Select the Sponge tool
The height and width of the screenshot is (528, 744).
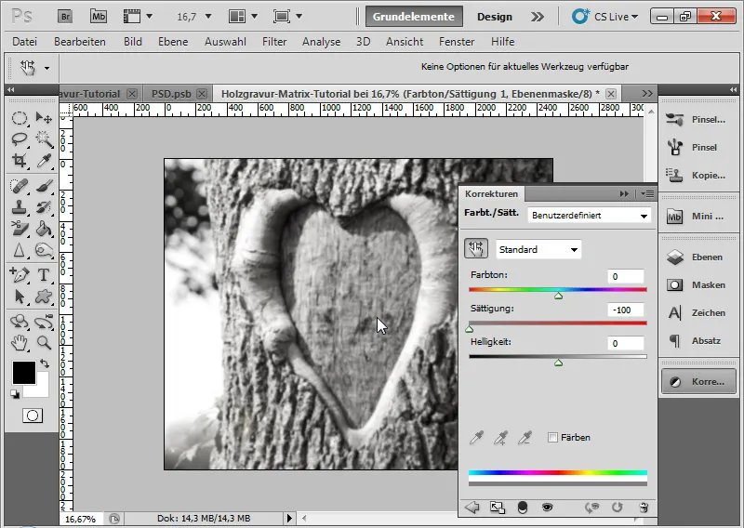[44, 250]
